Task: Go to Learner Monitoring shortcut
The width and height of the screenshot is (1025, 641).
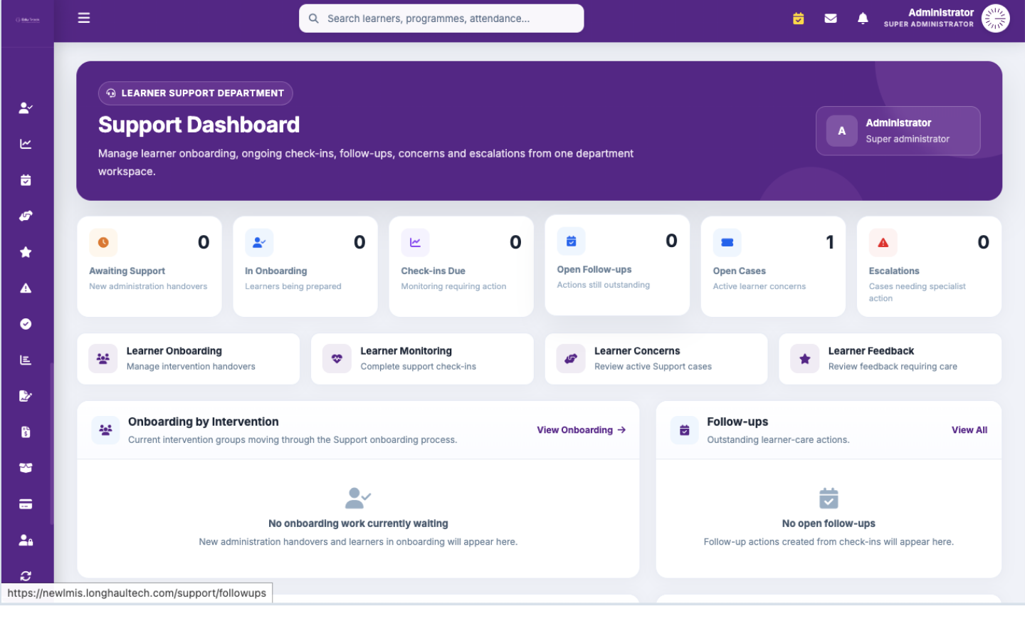Action: [x=422, y=359]
